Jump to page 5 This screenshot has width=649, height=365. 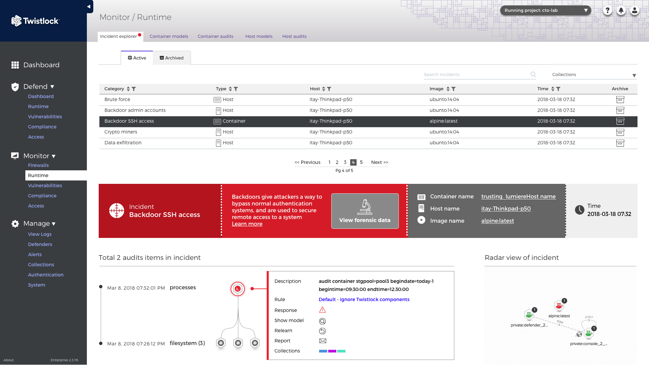(361, 162)
